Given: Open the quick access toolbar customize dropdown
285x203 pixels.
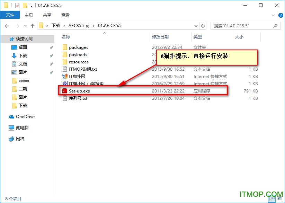Looking at the screenshot, I should (x=31, y=6).
